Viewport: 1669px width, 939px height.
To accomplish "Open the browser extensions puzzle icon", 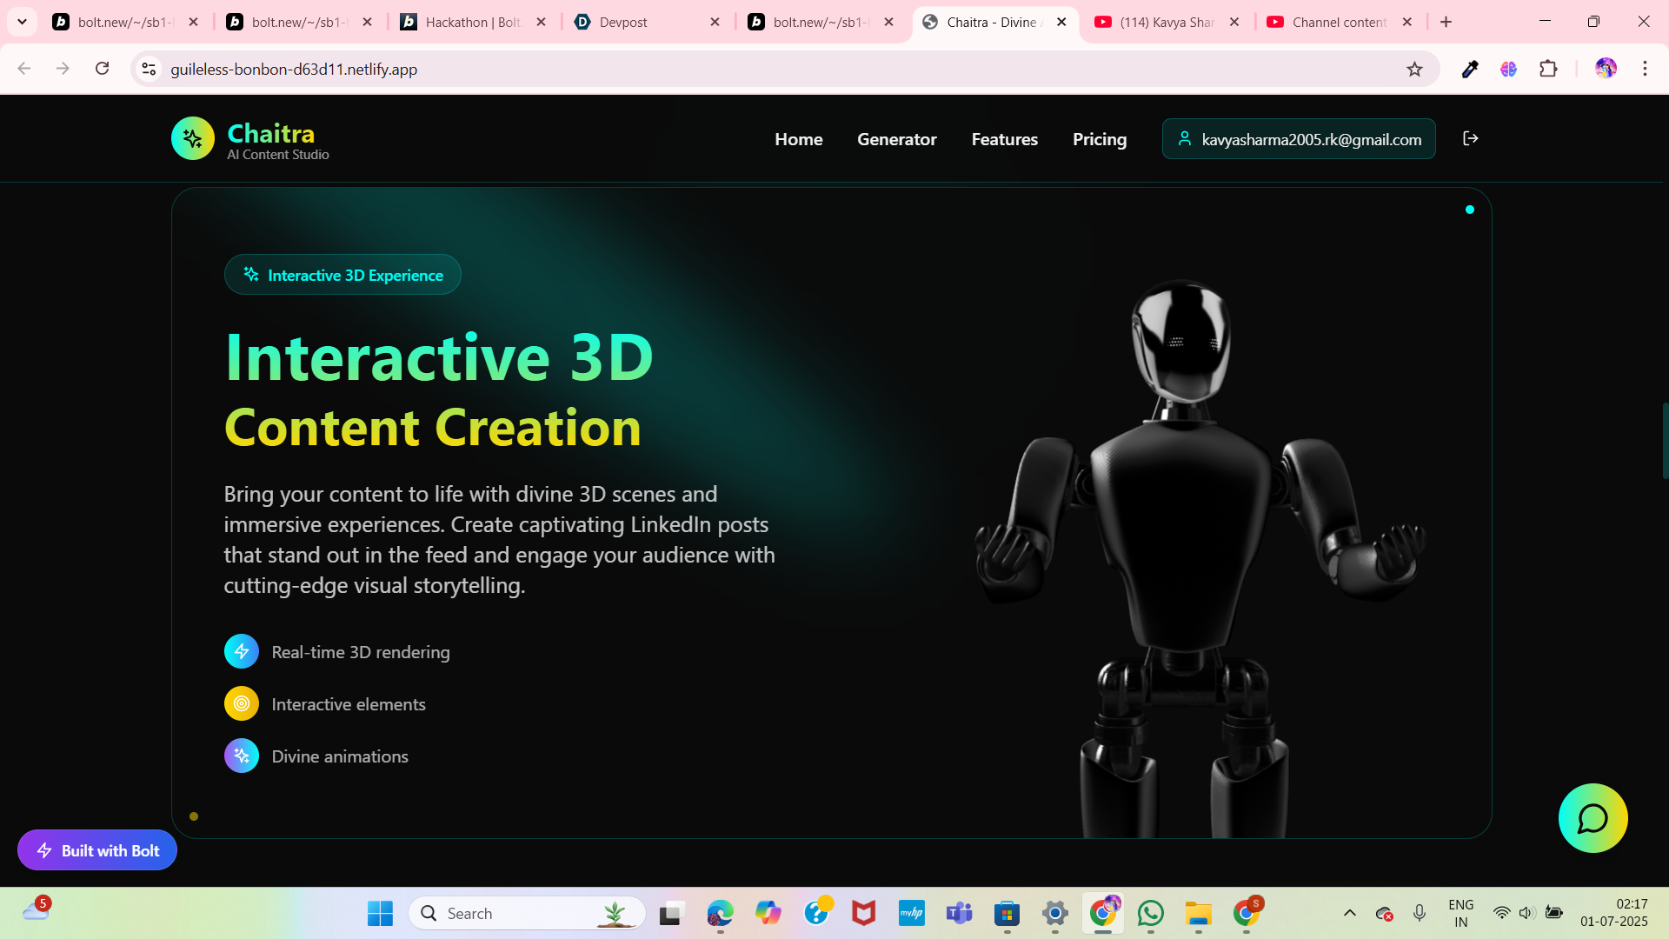I will 1548,70.
